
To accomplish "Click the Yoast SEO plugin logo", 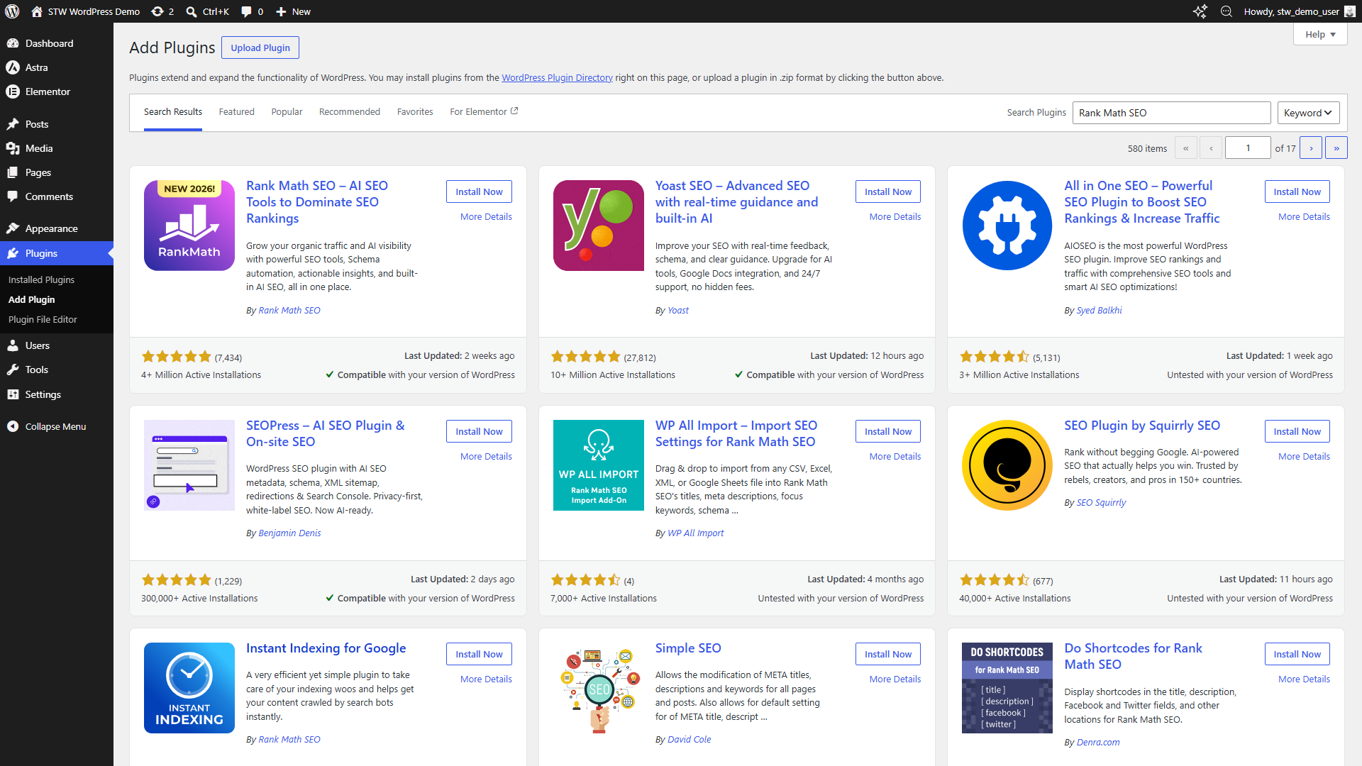I will click(599, 226).
